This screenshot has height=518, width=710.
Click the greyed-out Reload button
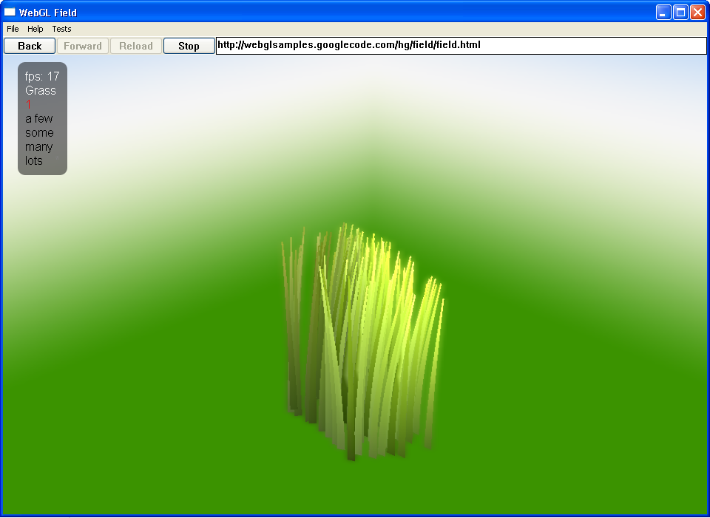click(x=136, y=46)
